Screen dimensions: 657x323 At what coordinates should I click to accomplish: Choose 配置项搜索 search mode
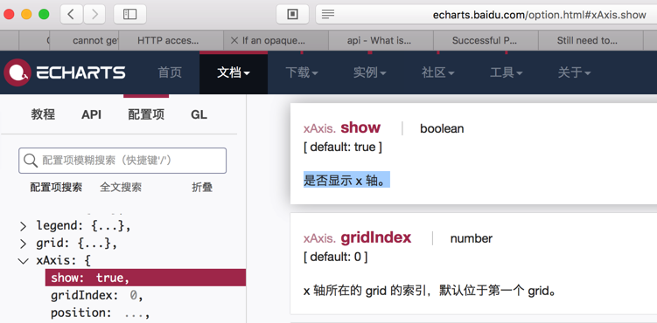click(56, 187)
